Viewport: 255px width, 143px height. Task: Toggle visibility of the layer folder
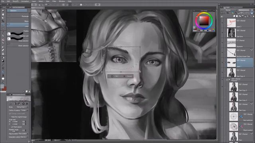(222, 79)
